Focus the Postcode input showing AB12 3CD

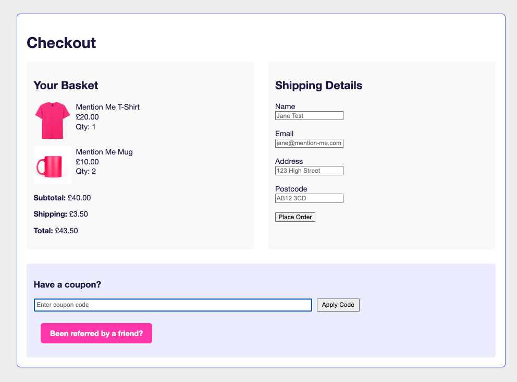[309, 198]
